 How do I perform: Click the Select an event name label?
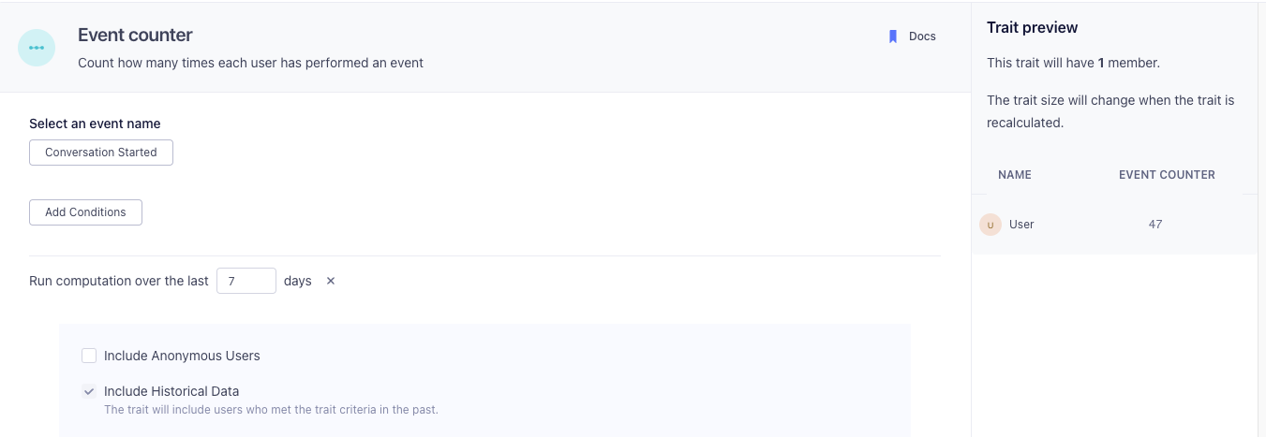coord(95,124)
